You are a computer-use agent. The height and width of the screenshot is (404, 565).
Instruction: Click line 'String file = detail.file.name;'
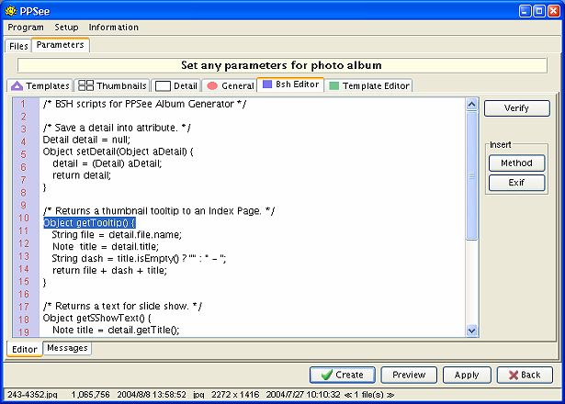pyautogui.click(x=117, y=235)
